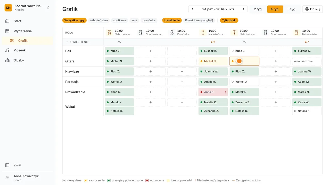Screen dimensions: 330x185
Task: Open the ND 25 Nabożeństwo column header
Action: click(119, 32)
